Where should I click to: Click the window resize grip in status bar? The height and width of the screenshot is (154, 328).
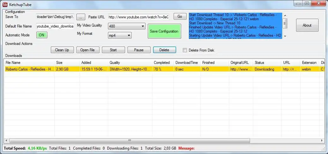pyautogui.click(x=323, y=149)
